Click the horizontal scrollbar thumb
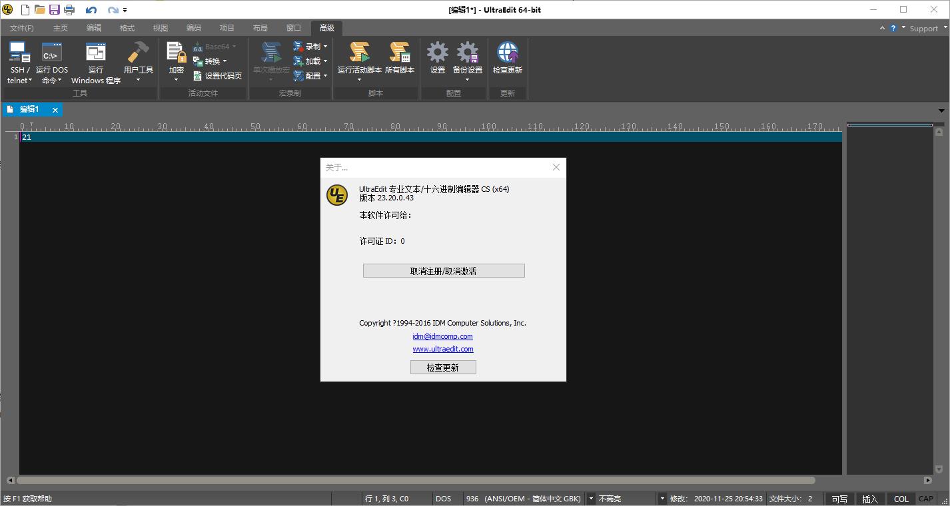 416,480
